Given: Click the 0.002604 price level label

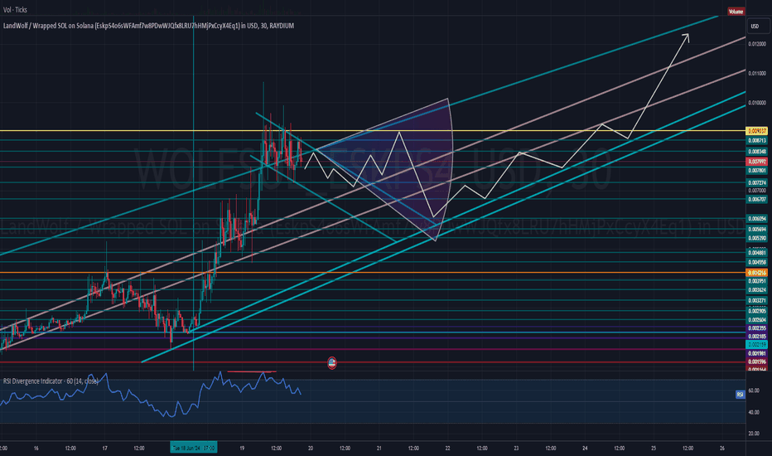Looking at the screenshot, I should (x=757, y=320).
